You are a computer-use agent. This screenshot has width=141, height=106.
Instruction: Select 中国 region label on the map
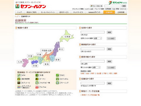30,56
